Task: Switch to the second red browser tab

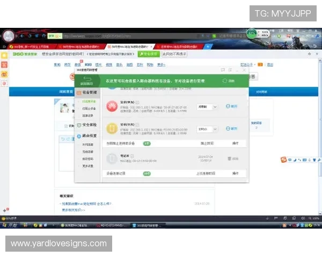Action: [x=81, y=47]
